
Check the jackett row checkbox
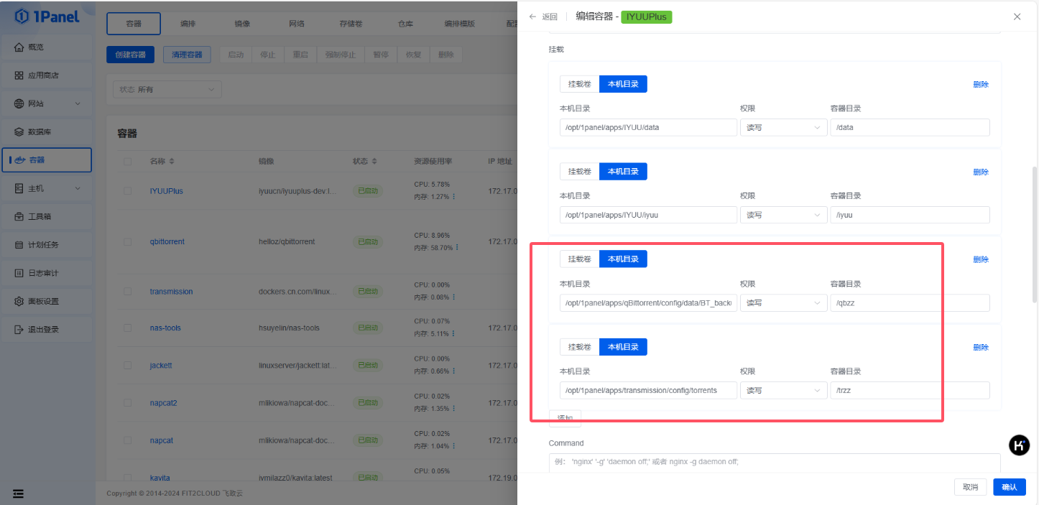coord(127,366)
